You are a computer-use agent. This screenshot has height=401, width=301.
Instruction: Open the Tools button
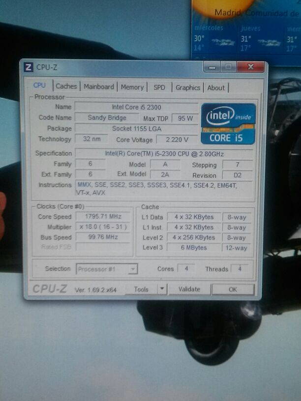[x=141, y=289]
